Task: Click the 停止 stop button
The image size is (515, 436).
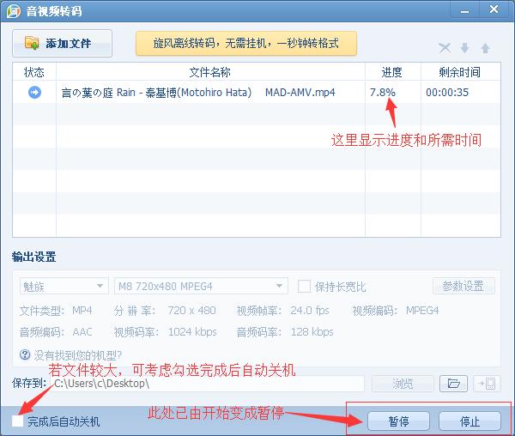Action: [x=470, y=421]
